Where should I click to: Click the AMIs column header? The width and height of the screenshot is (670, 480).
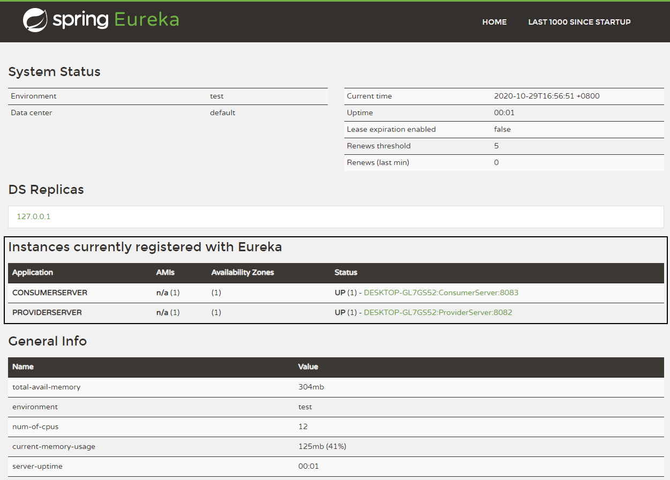point(165,273)
